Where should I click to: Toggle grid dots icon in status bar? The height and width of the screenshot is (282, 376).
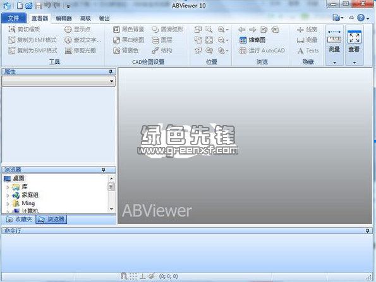pyautogui.click(x=133, y=276)
